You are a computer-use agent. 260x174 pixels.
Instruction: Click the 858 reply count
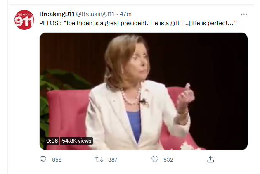[57, 160]
